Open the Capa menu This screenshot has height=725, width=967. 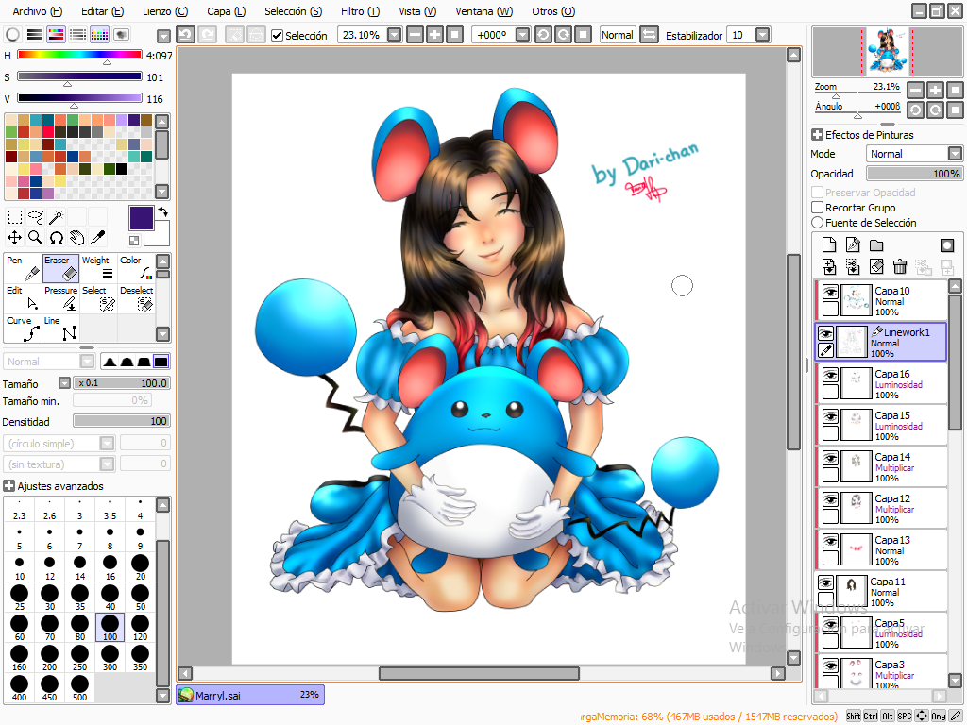(227, 11)
